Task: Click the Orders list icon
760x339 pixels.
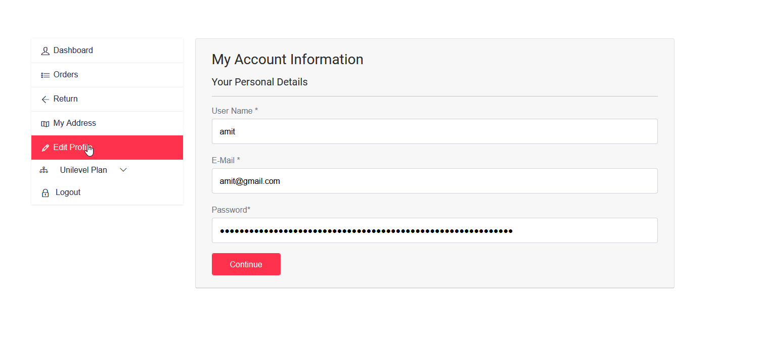Action: (45, 74)
